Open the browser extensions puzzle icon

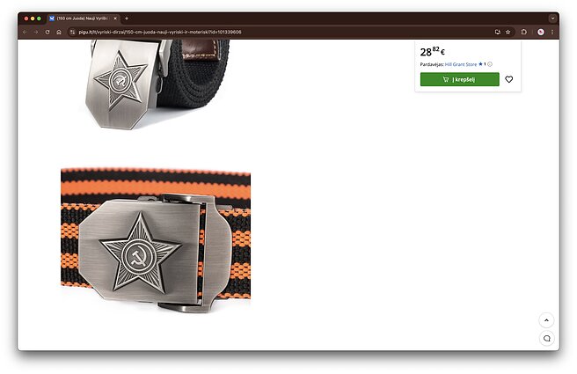coord(524,32)
